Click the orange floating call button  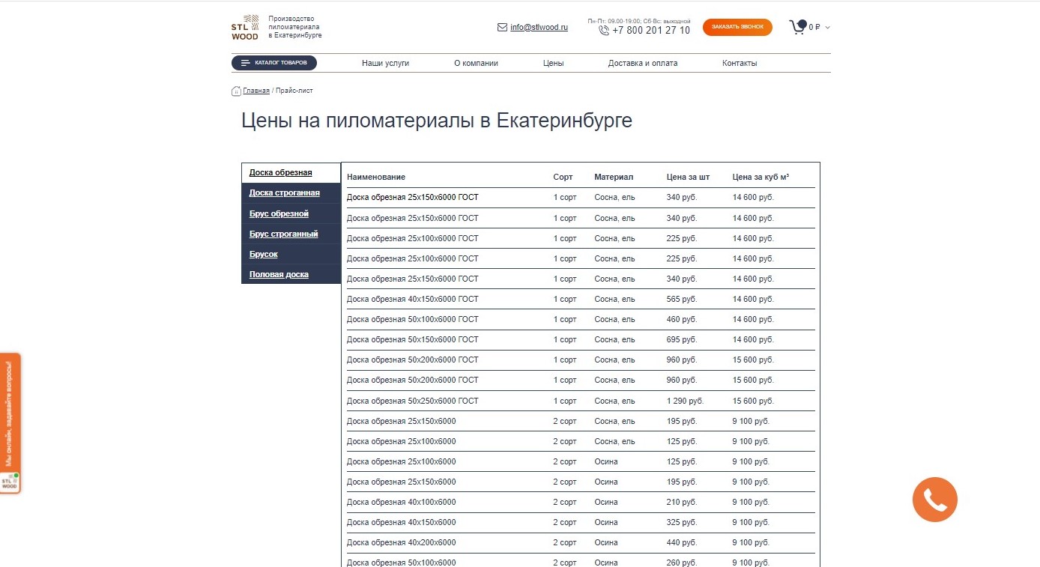click(934, 499)
